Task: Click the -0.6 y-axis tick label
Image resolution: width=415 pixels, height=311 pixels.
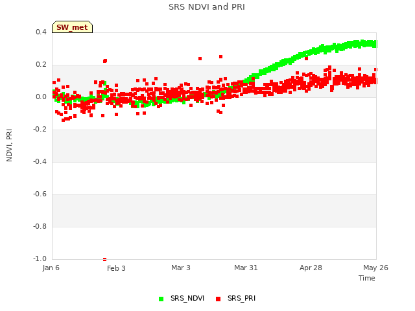Action: point(40,194)
